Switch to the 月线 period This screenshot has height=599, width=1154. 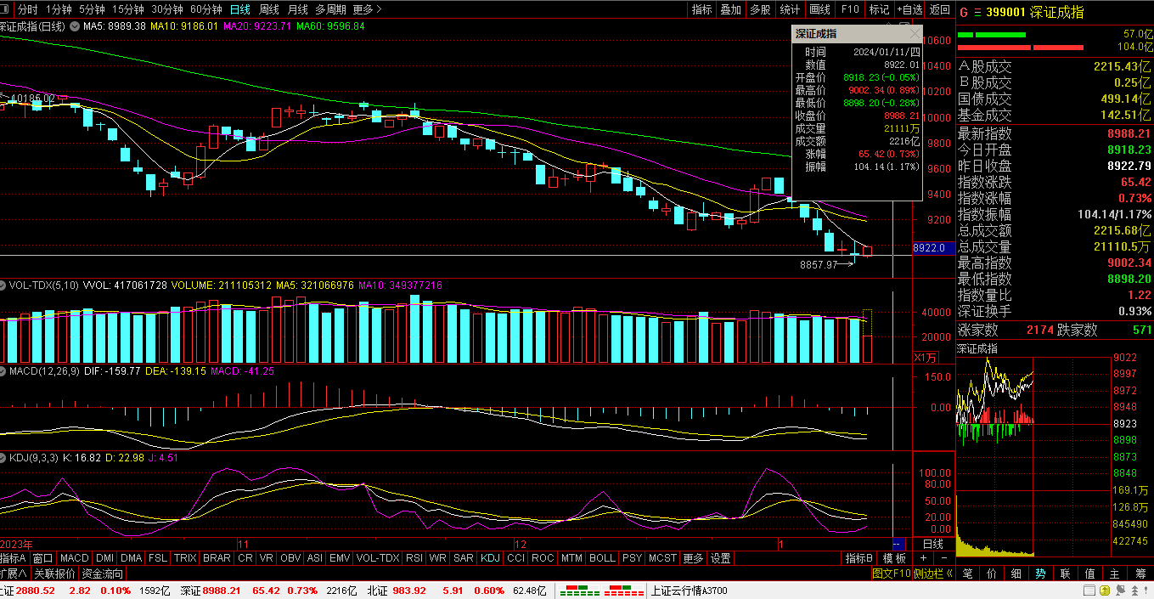pyautogui.click(x=297, y=9)
